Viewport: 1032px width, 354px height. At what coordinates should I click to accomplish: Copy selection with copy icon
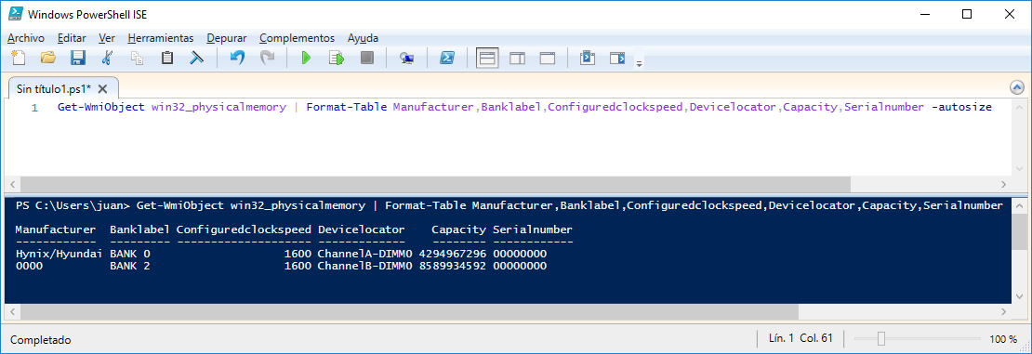(137, 58)
